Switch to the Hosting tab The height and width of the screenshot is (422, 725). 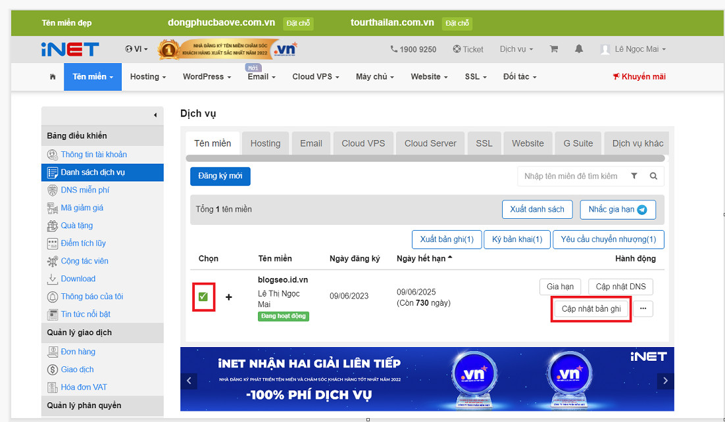coord(265,143)
